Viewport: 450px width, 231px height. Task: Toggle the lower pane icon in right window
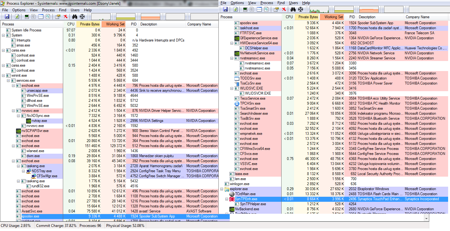point(259,9)
